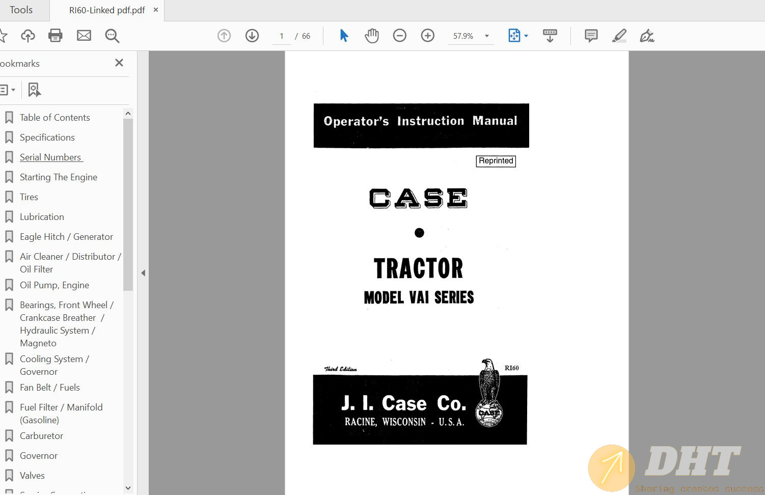
Task: Close the RI60-Linked pdf.pdf tab
Action: (x=156, y=10)
